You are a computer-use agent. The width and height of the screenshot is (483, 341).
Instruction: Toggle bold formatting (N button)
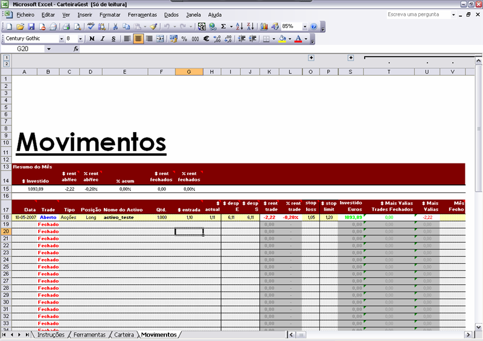tap(92, 39)
